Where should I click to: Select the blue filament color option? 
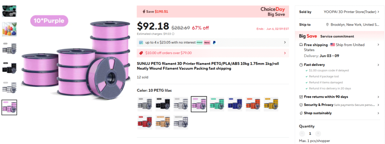235,104
